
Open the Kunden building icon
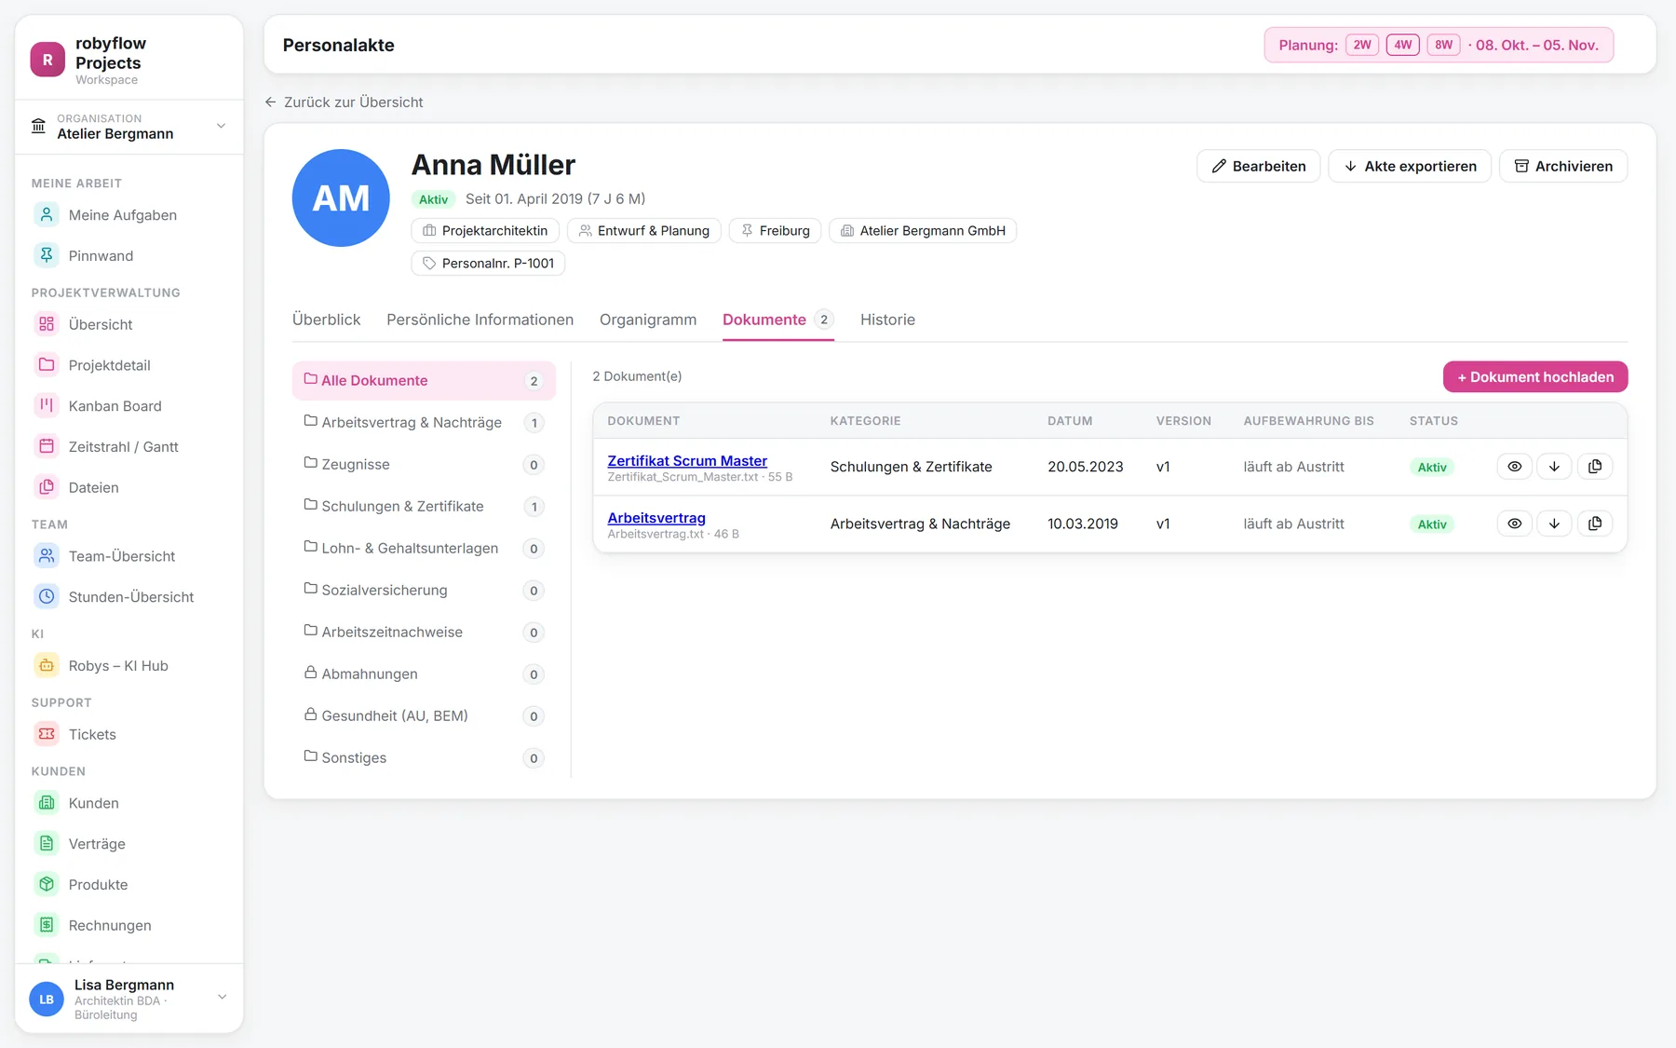point(47,803)
